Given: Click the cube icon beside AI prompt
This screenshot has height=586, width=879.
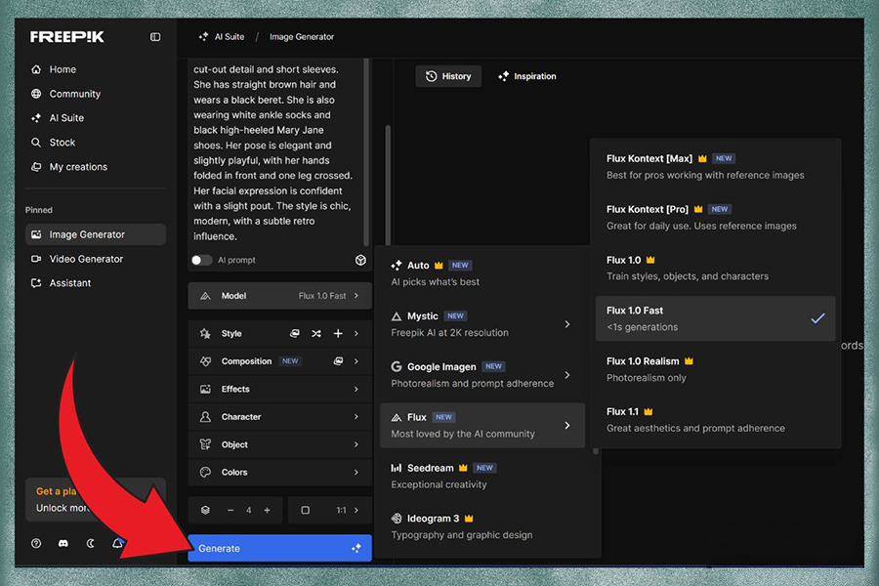Looking at the screenshot, I should pyautogui.click(x=360, y=260).
